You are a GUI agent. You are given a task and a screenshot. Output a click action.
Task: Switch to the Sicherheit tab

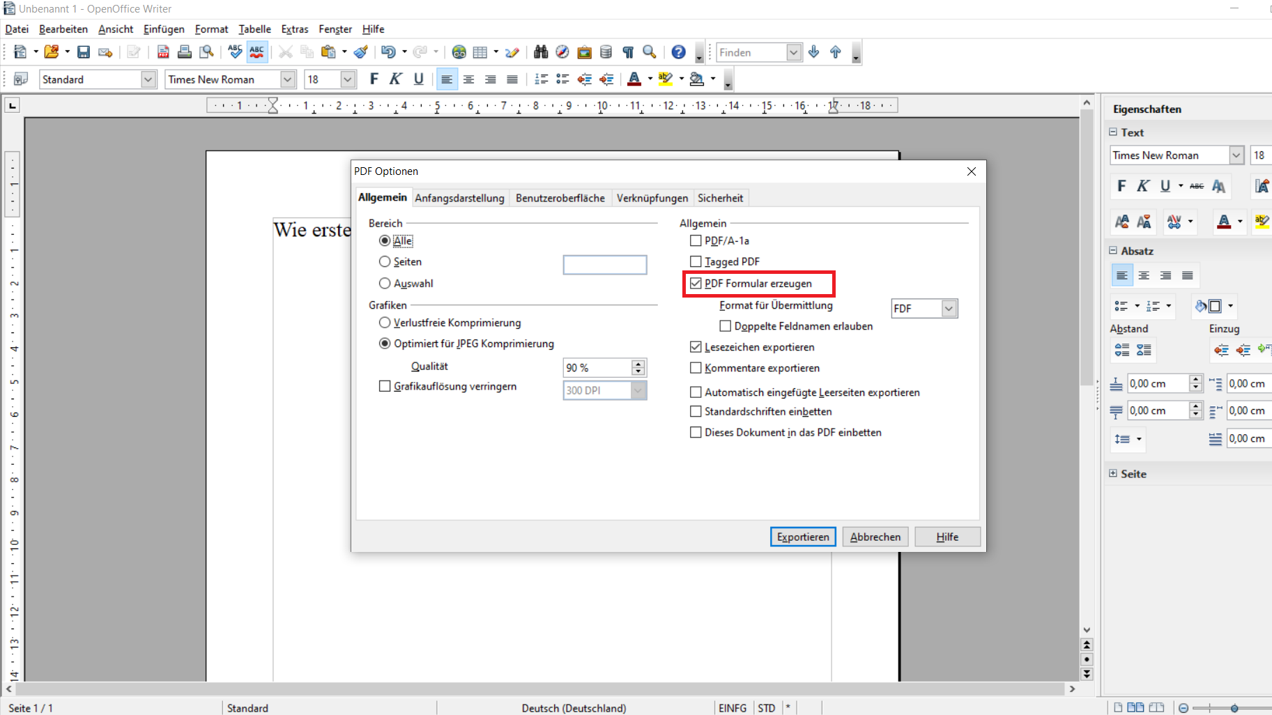[721, 198]
